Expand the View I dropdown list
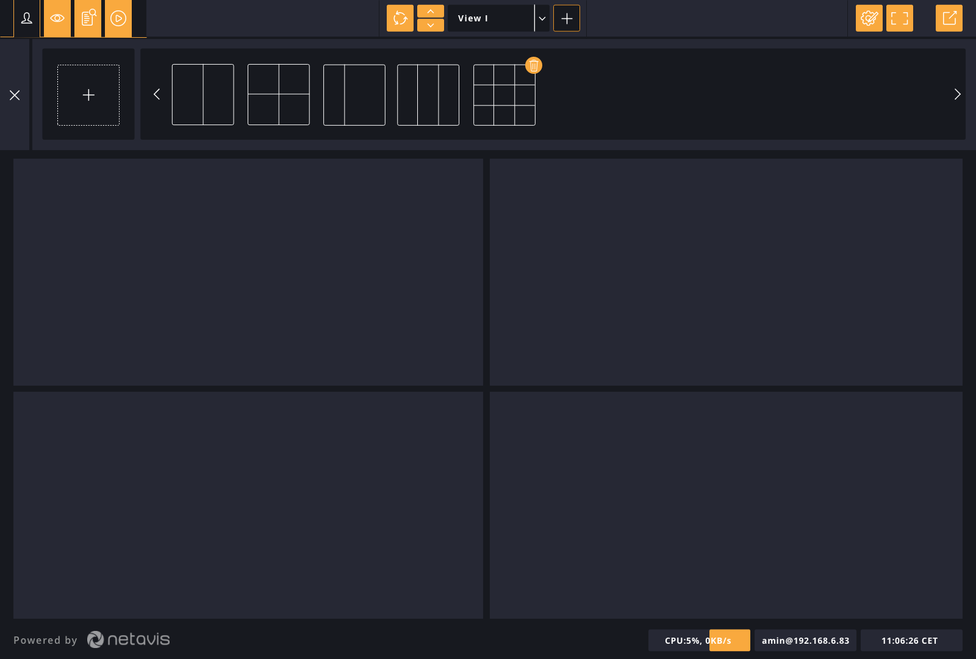 542,18
